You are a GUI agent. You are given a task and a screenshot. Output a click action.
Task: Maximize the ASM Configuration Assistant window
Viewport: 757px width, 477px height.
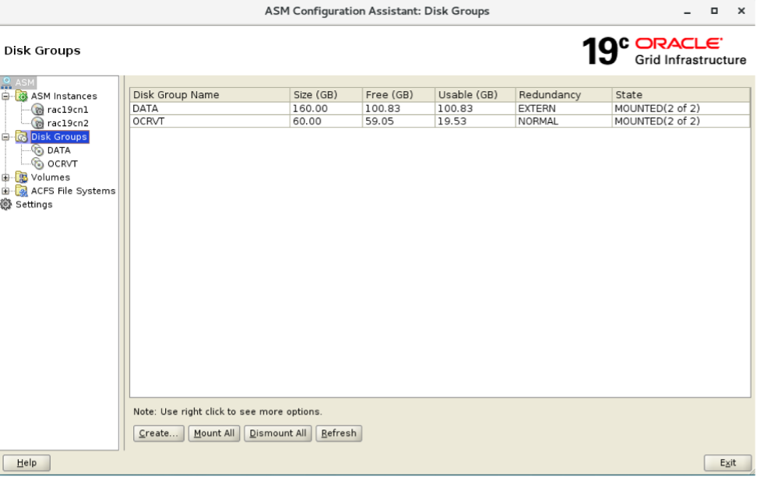coord(714,11)
